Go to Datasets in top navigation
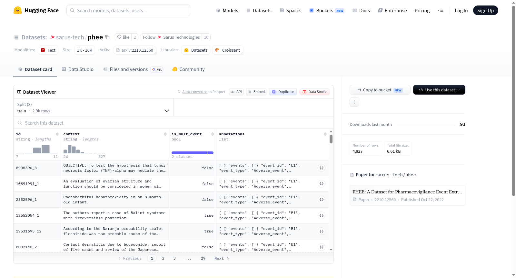 (x=259, y=11)
